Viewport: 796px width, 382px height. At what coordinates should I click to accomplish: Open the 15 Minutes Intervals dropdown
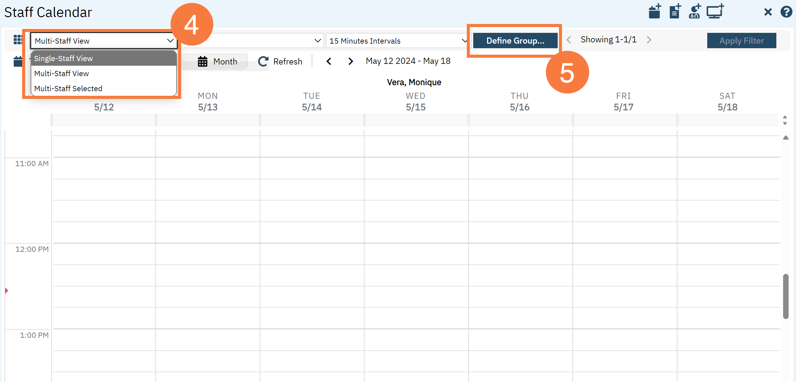[x=397, y=41]
